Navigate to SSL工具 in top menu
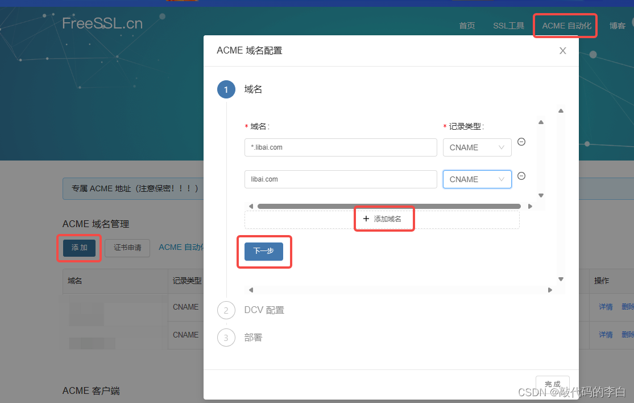 click(x=508, y=26)
